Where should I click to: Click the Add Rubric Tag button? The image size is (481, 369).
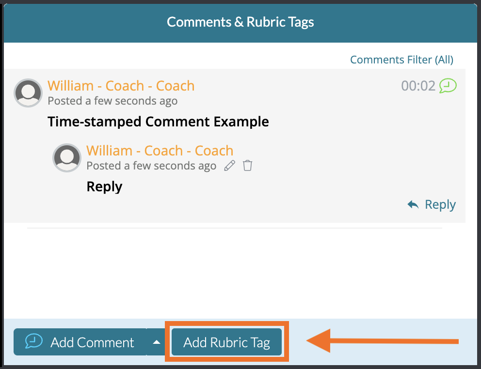(226, 342)
